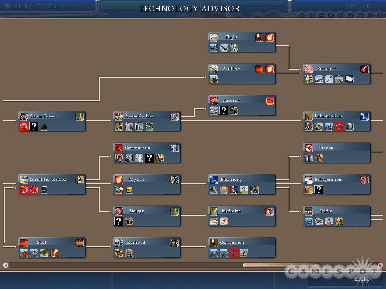Click the left scrollbar arrow

click(x=6, y=265)
